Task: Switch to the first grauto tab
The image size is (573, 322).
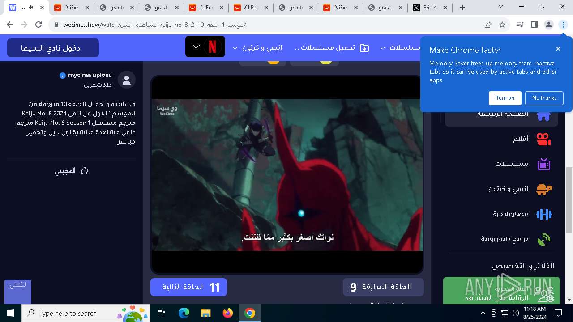Action: [x=116, y=8]
